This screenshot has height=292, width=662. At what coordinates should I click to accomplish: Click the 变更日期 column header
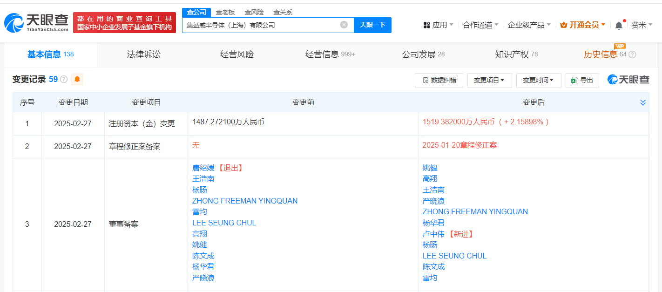pyautogui.click(x=73, y=102)
